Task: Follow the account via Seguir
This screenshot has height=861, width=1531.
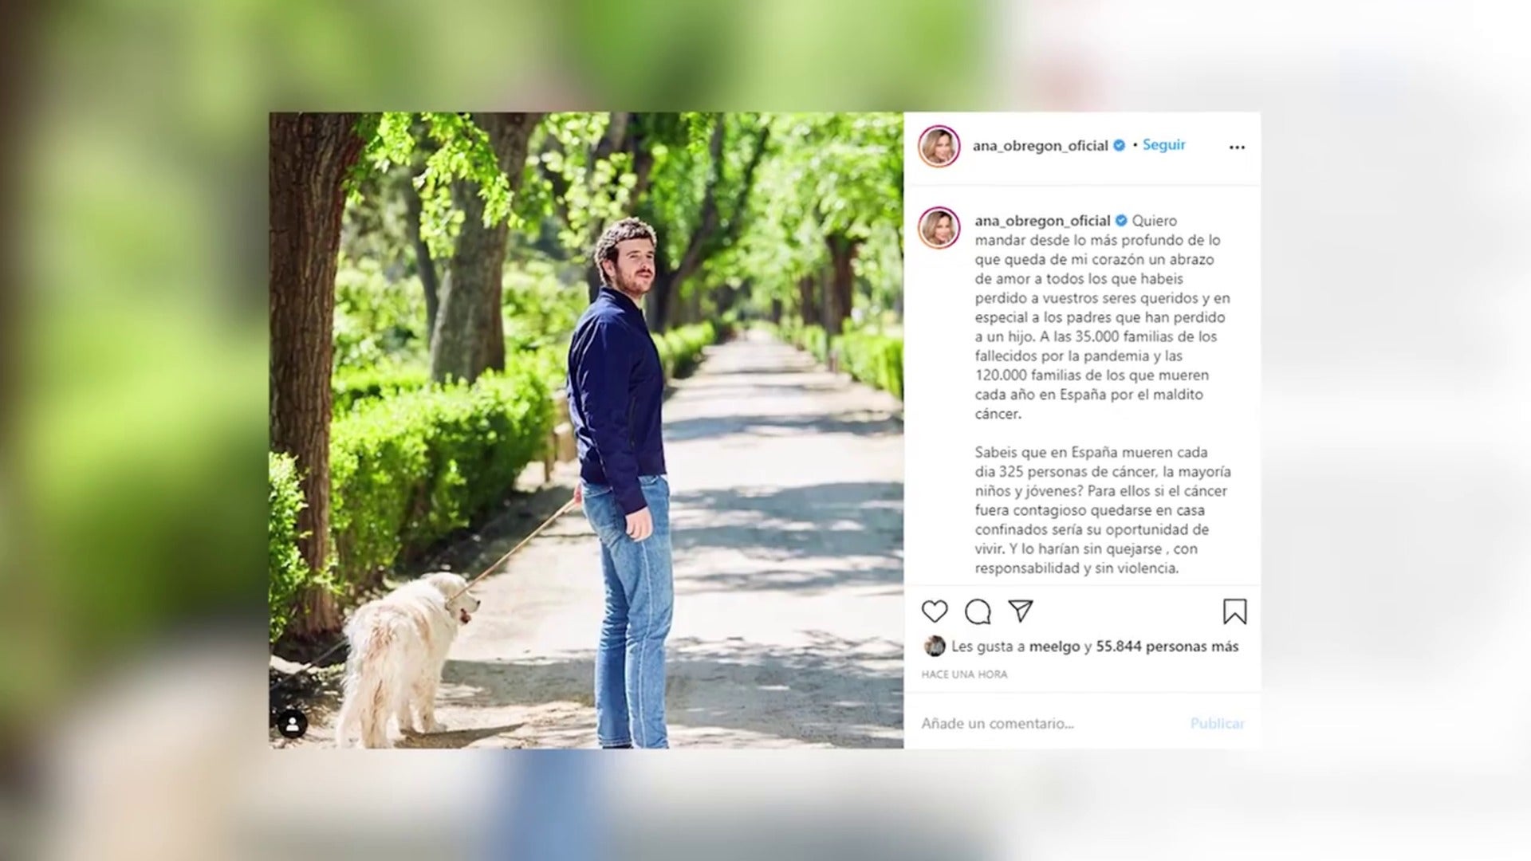Action: 1163,144
